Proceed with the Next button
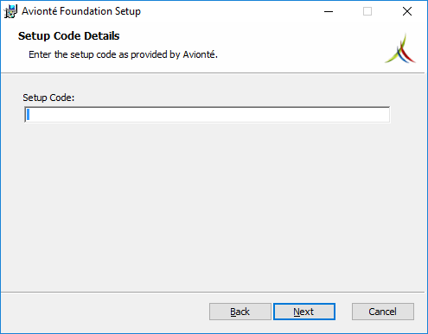Image resolution: width=428 pixels, height=334 pixels. pyautogui.click(x=304, y=312)
